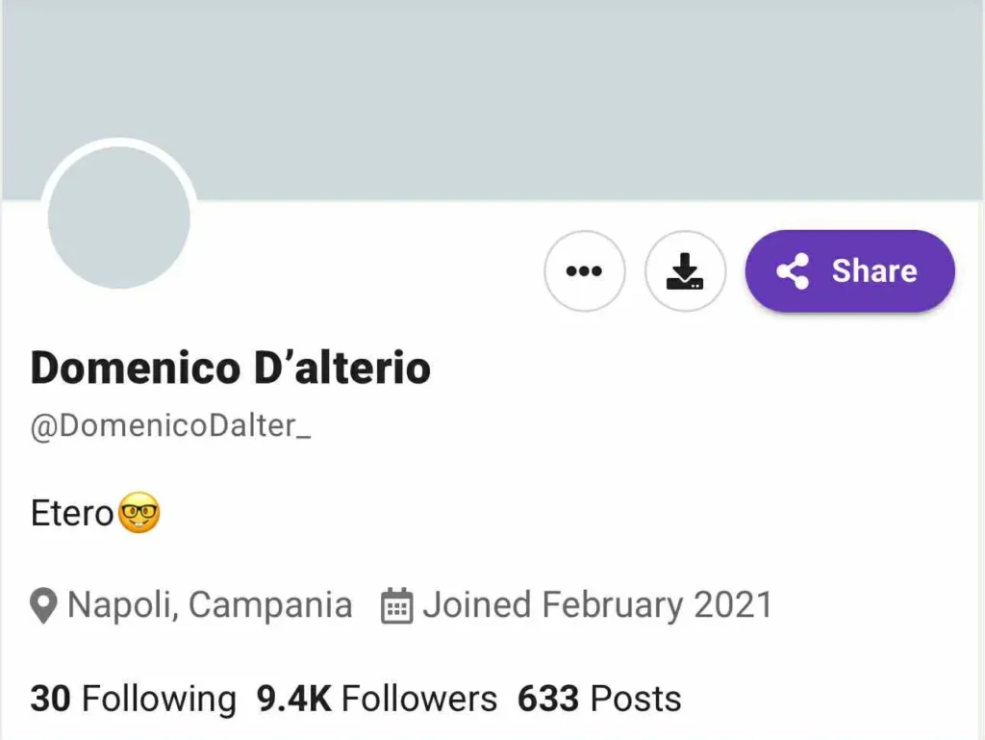Click the nerd face emoji in bio
This screenshot has width=985, height=740.
pyautogui.click(x=139, y=513)
